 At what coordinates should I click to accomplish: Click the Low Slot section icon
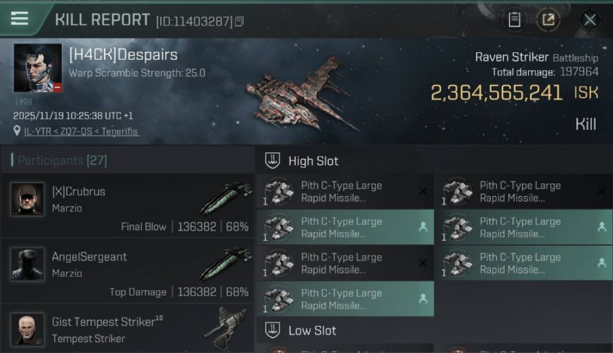click(272, 330)
